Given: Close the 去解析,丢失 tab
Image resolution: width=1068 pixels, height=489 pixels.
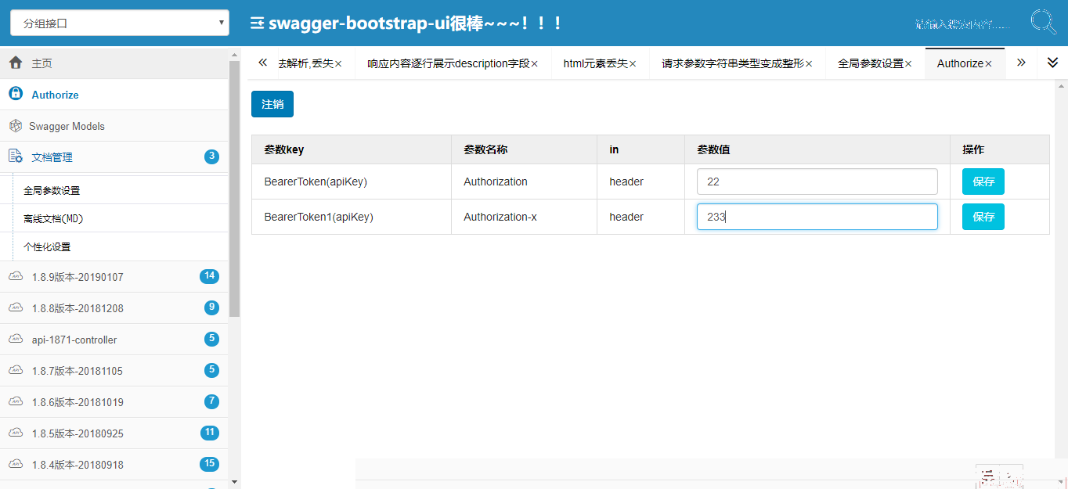Looking at the screenshot, I should [338, 64].
